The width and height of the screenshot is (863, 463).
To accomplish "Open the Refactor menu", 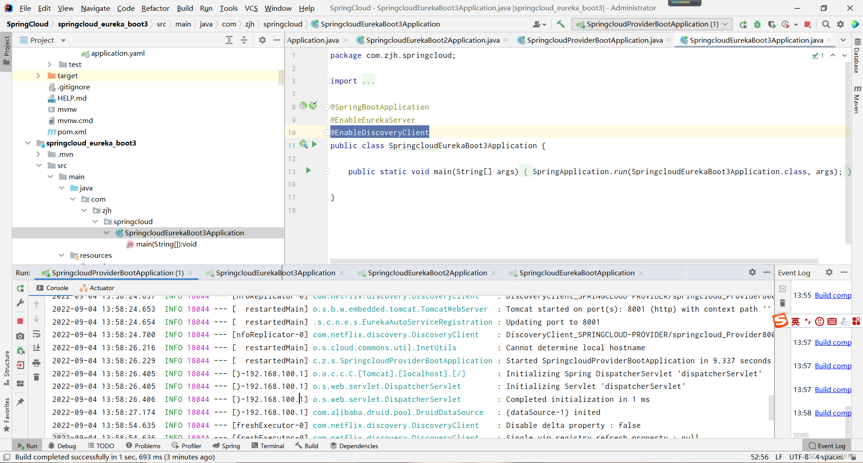I will pos(155,8).
